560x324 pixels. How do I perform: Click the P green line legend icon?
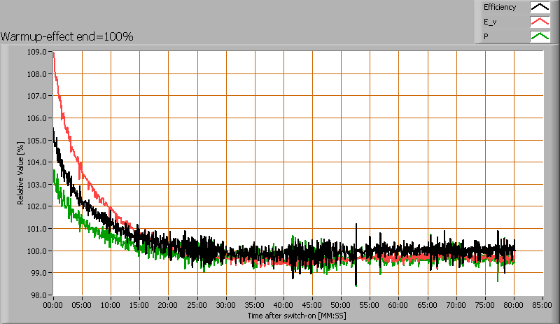539,36
